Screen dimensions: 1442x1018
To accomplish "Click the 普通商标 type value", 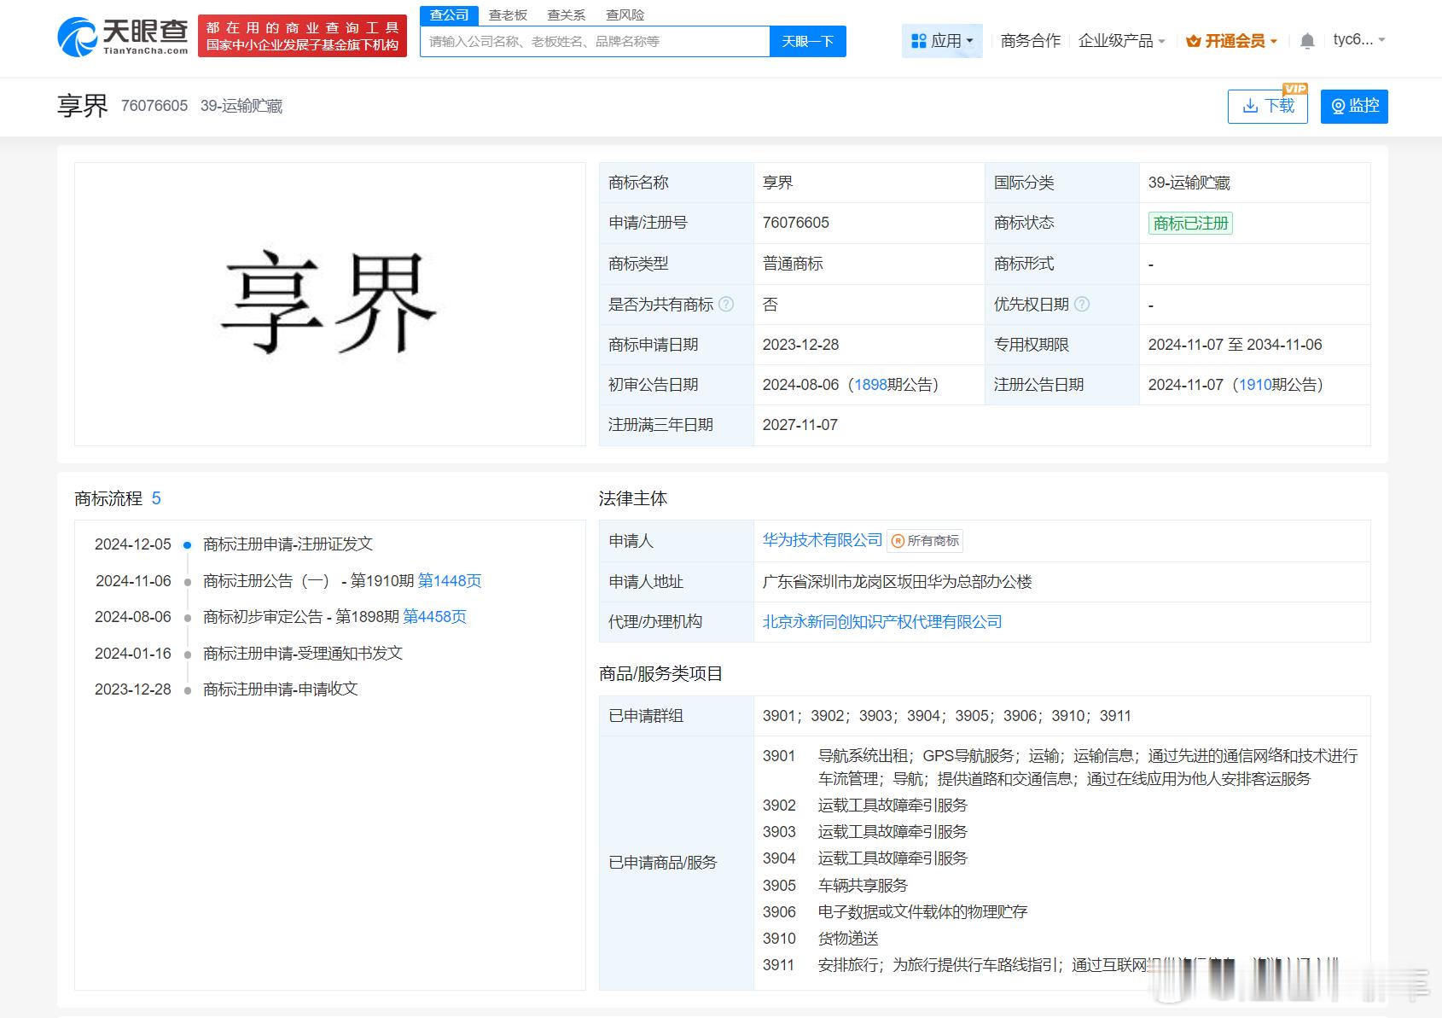I will tap(793, 264).
